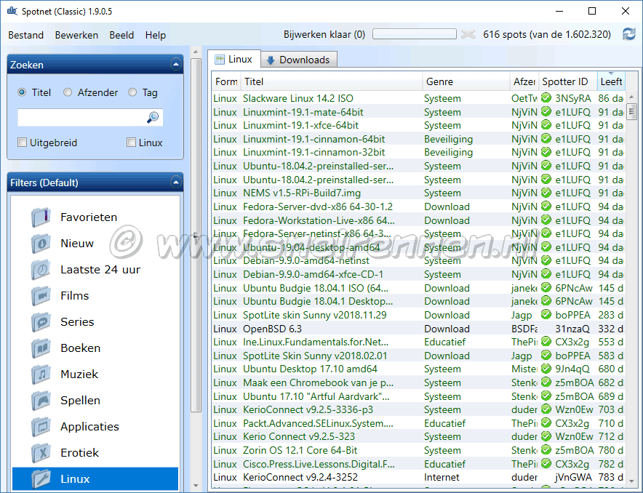Click the update progress bar
The height and width of the screenshot is (493, 643).
tap(414, 34)
